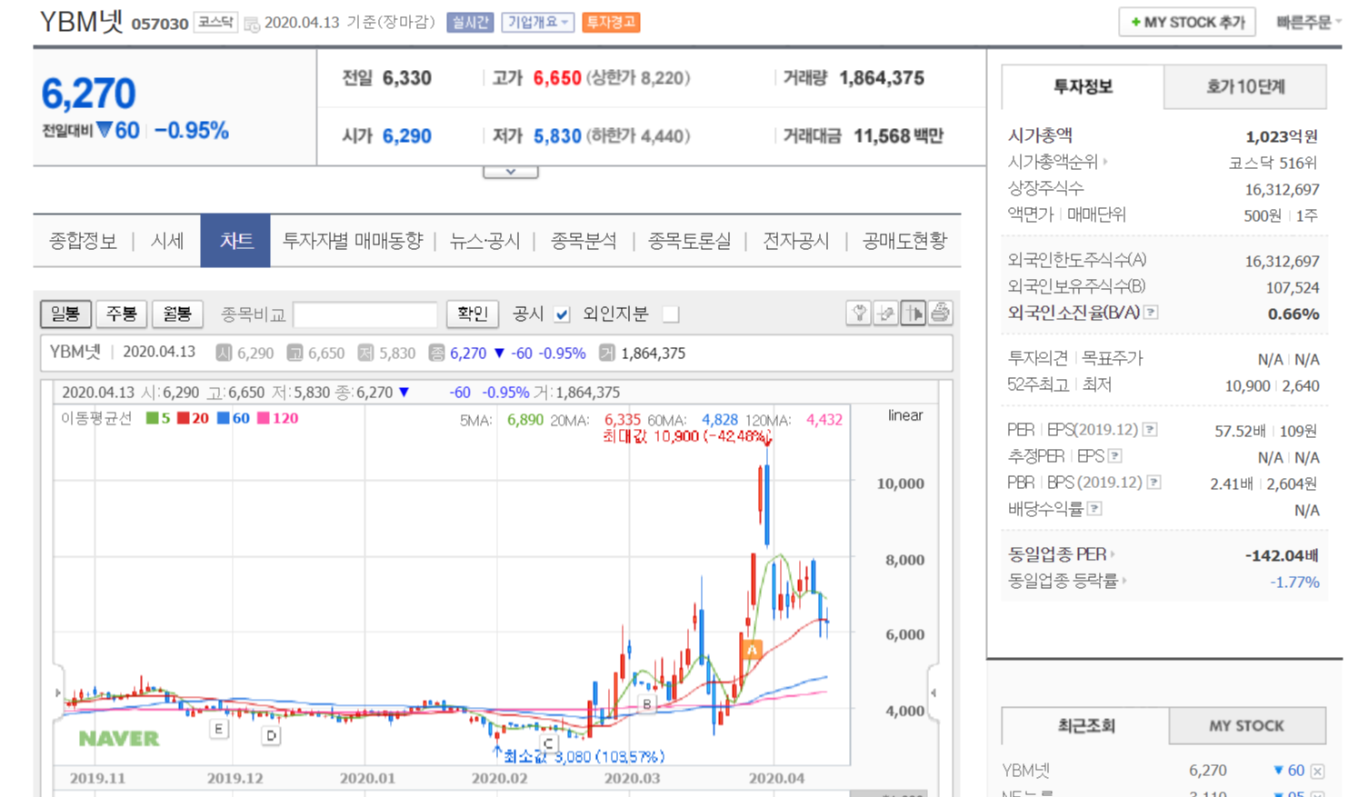1348x797 pixels.
Task: Click the 거 volume badge icon
Action: (607, 353)
